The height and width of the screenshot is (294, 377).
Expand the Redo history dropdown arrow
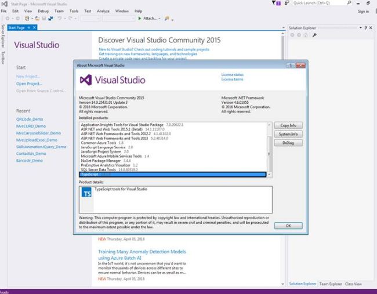[x=75, y=19]
